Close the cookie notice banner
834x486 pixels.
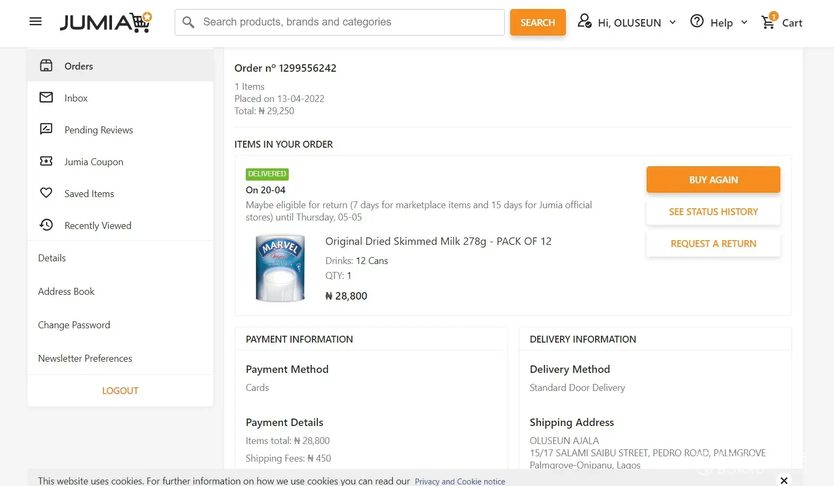coord(784,480)
